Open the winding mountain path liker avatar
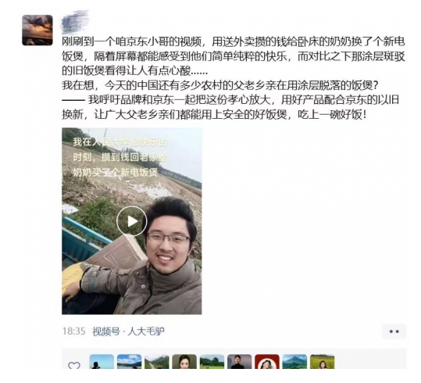 (157, 362)
